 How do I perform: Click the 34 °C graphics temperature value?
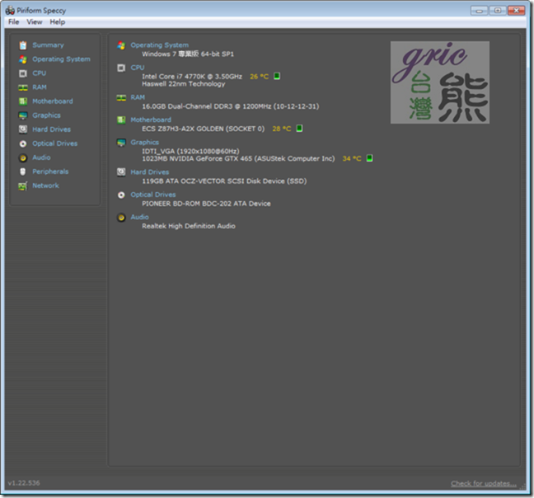pos(352,159)
